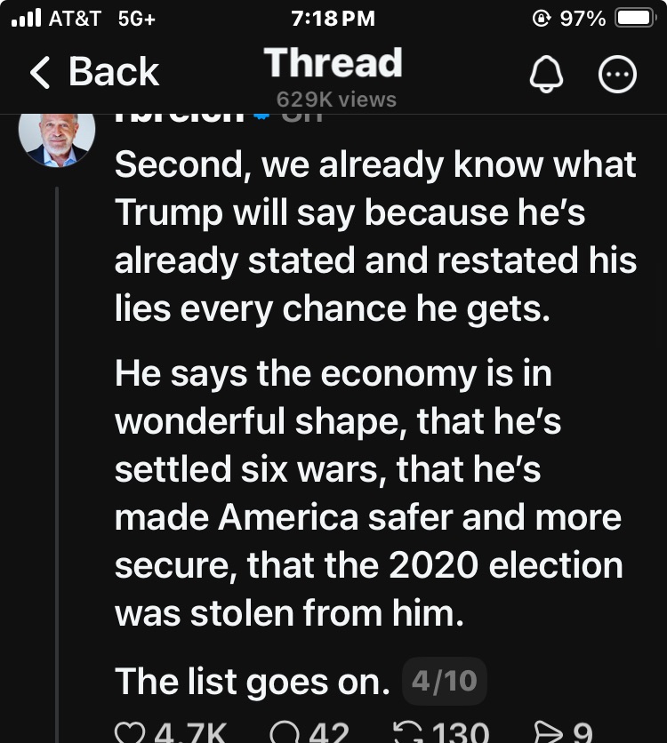Tap the 4.7K likes count

(189, 733)
